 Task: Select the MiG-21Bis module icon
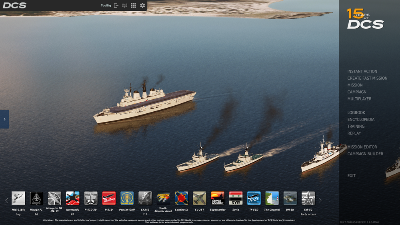click(x=18, y=198)
